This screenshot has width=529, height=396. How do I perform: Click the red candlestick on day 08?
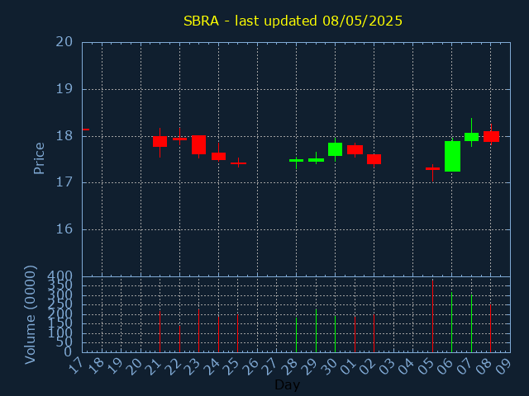coord(491,136)
